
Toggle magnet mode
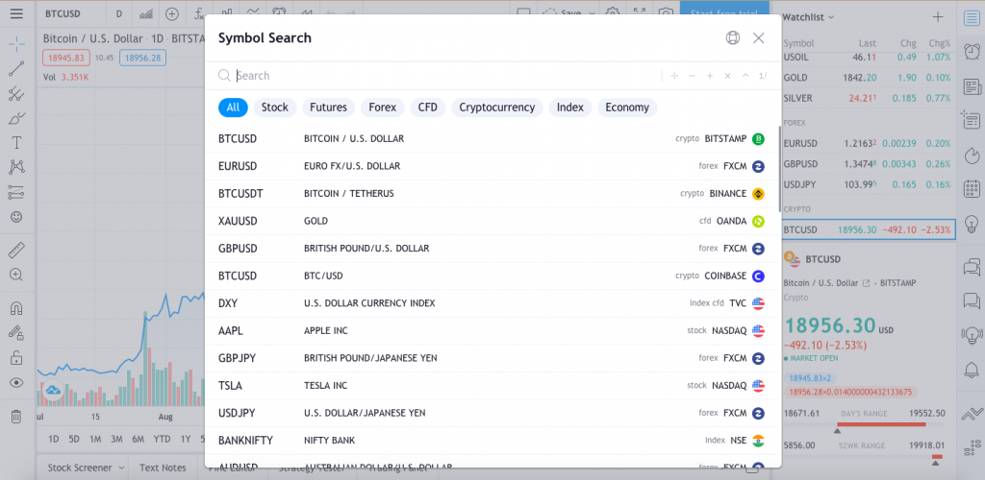click(16, 308)
